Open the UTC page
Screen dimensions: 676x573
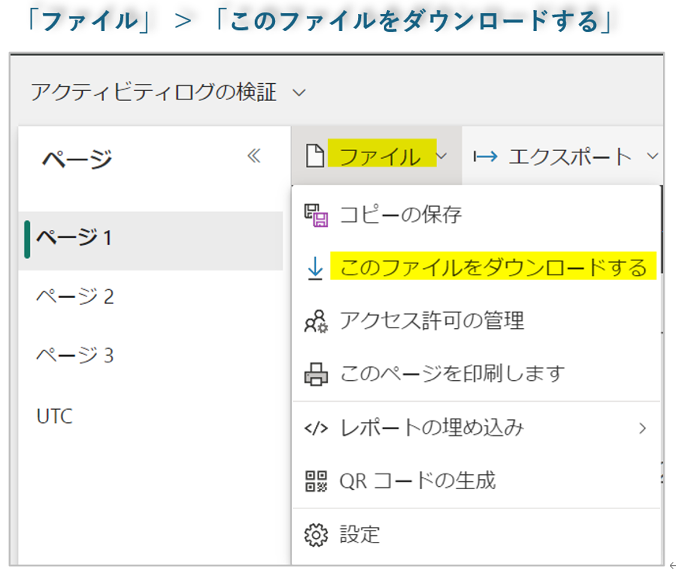point(54,417)
